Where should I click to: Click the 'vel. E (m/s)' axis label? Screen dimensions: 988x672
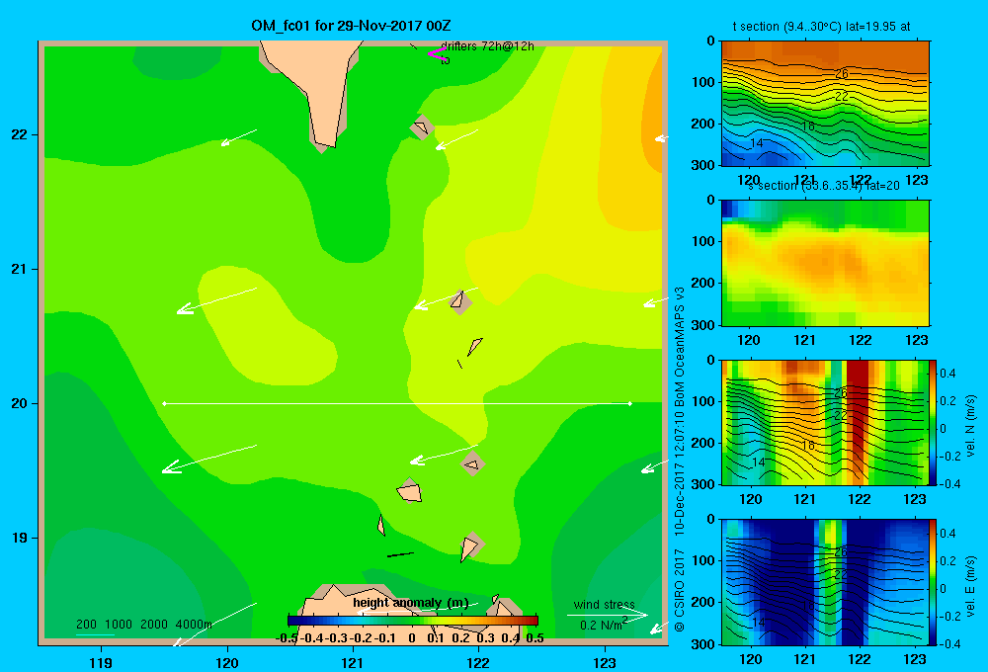[971, 585]
